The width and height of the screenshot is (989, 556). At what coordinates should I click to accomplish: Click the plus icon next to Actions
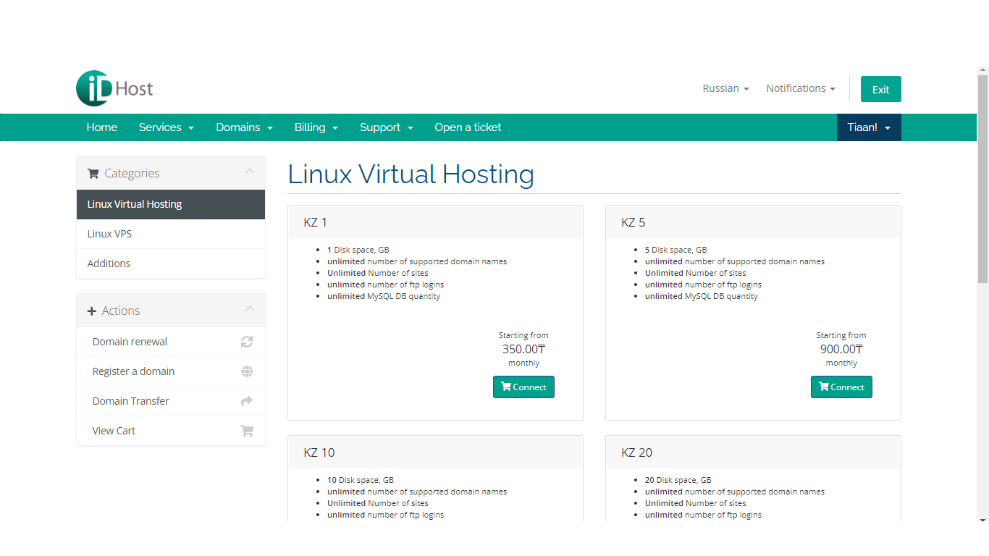[x=92, y=311]
